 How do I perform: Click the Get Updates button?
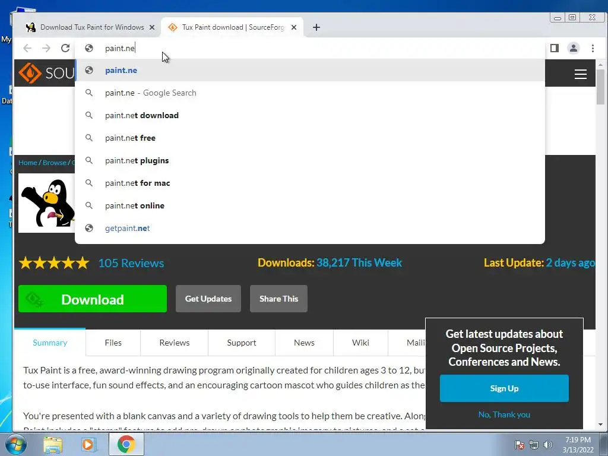(208, 299)
